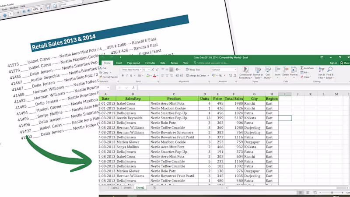Click the Increase Indent icon
Viewport: 350px width, 197px height.
(181, 76)
